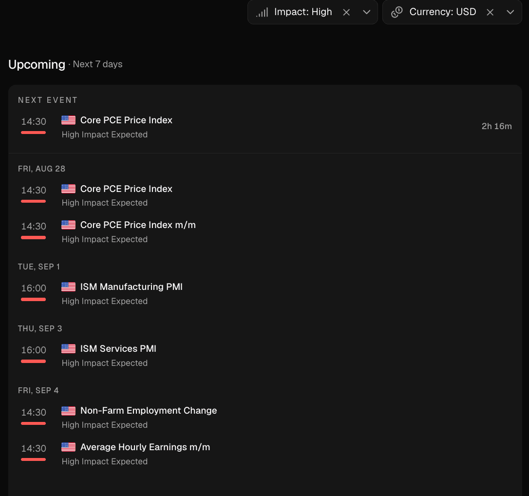
Task: Click the flag beside Core PCE Price Index m/m
Action: click(x=69, y=225)
